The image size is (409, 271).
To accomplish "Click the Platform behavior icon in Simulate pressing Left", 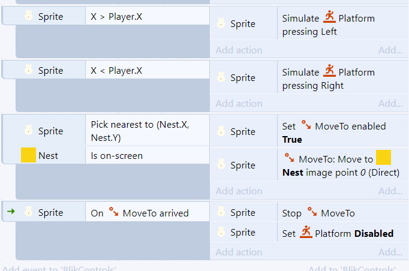I will click(x=329, y=17).
